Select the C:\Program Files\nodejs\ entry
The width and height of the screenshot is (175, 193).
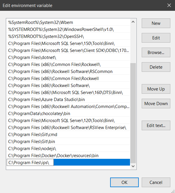click(68, 149)
